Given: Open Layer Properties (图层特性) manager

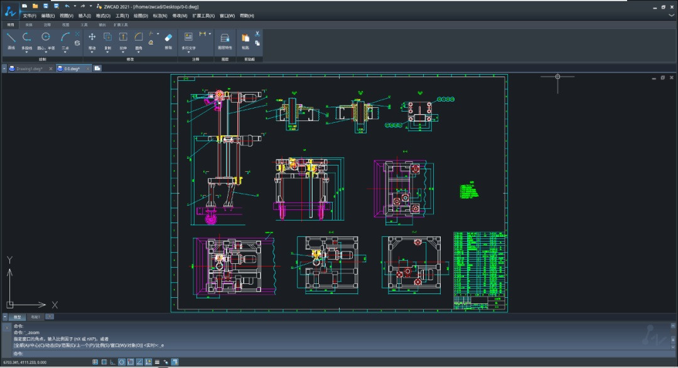Looking at the screenshot, I should tap(225, 40).
